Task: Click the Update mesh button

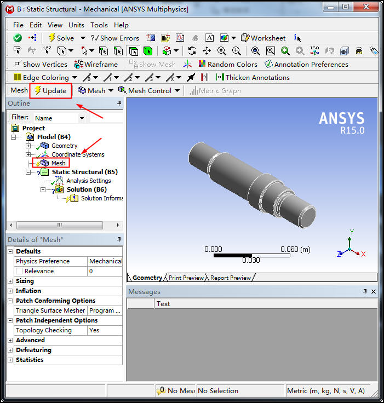Action: click(x=50, y=90)
